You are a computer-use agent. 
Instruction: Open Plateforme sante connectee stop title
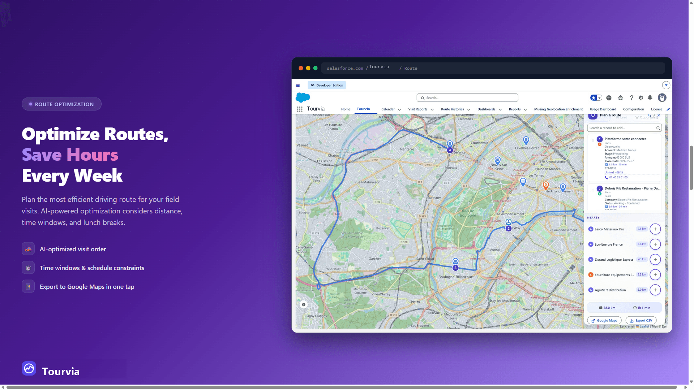625,139
